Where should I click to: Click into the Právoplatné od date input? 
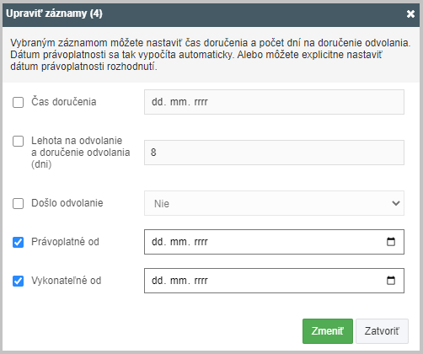click(x=274, y=242)
